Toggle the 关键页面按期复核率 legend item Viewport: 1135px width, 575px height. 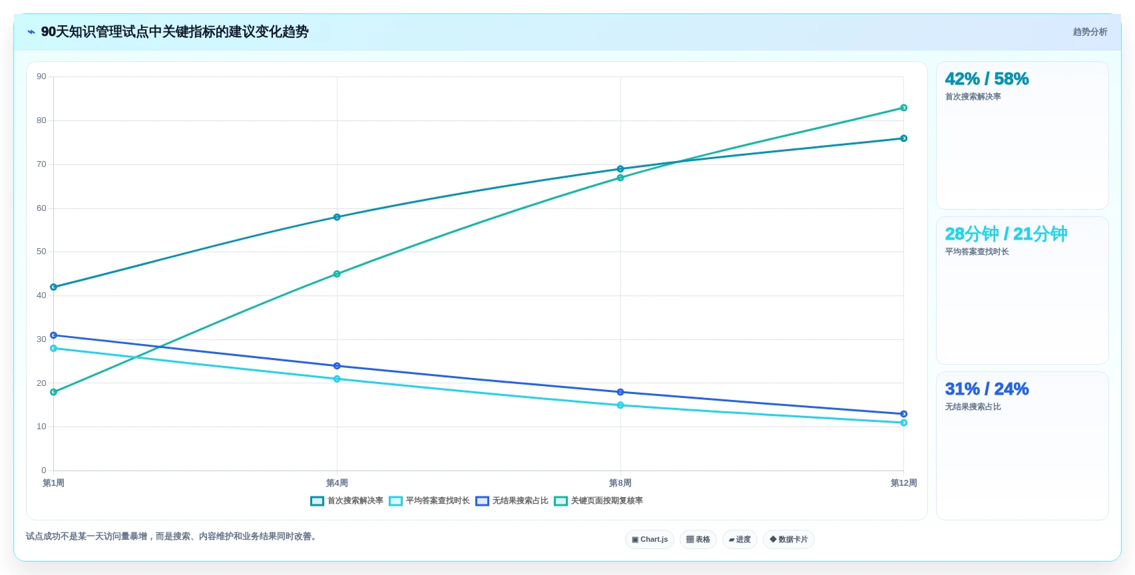pyautogui.click(x=598, y=501)
